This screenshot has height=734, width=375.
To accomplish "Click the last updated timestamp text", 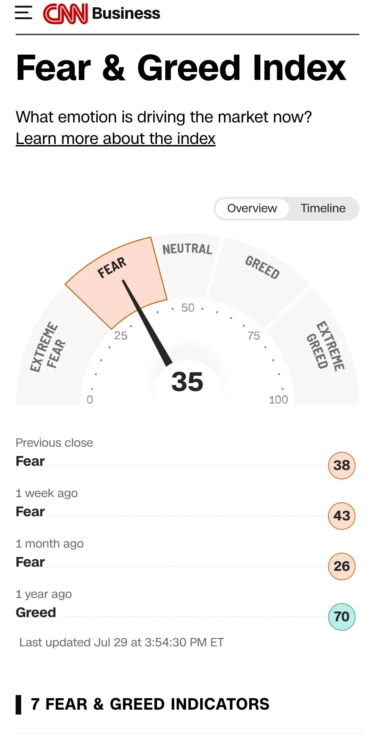I will pyautogui.click(x=122, y=642).
